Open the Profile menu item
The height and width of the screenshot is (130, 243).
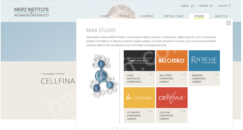point(124,16)
